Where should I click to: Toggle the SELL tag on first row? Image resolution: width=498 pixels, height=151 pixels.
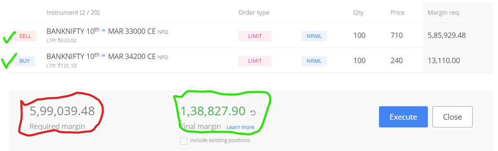pyautogui.click(x=25, y=36)
